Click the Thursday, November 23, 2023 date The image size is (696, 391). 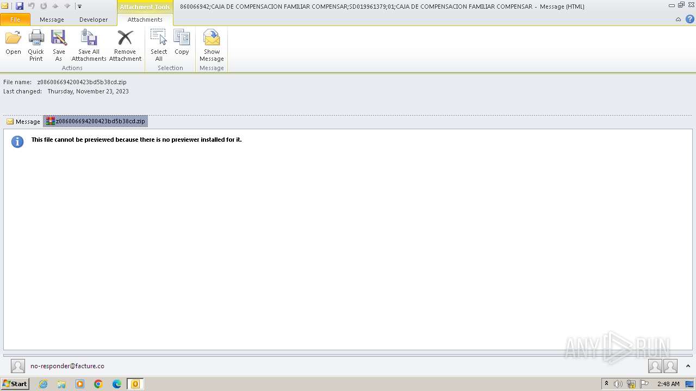pyautogui.click(x=88, y=91)
